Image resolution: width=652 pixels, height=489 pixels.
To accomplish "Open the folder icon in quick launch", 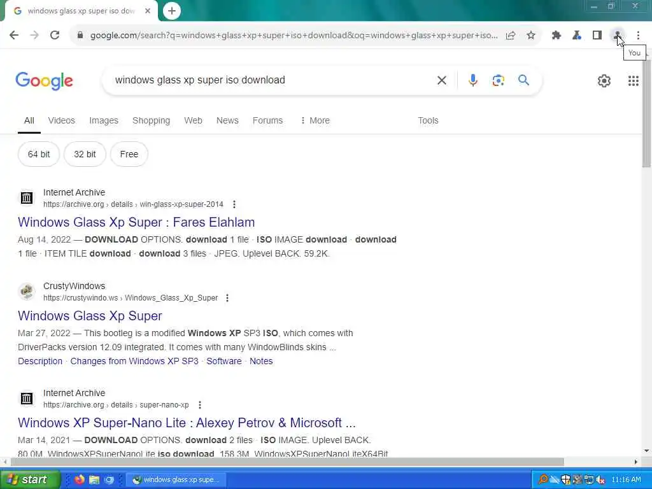I will click(94, 480).
